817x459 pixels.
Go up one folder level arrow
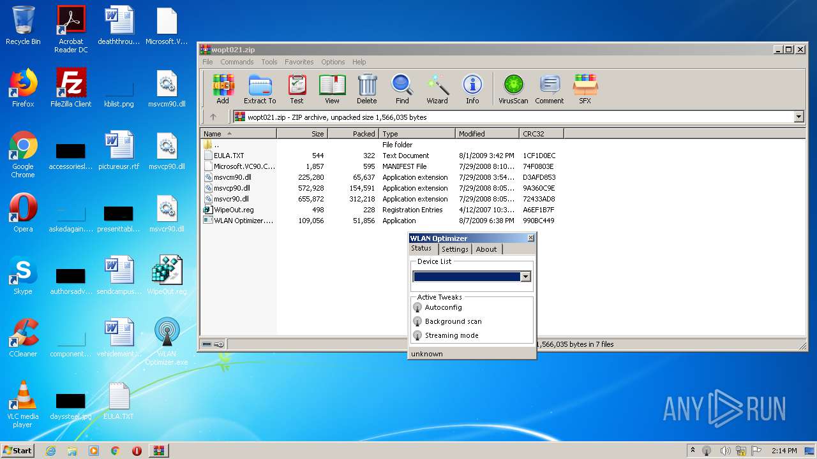[x=213, y=117]
